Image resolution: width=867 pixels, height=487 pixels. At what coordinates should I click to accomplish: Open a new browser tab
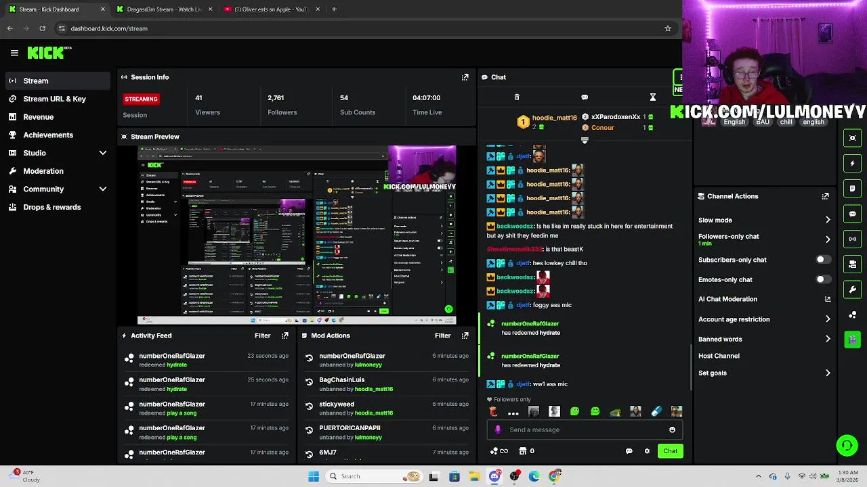(x=334, y=9)
